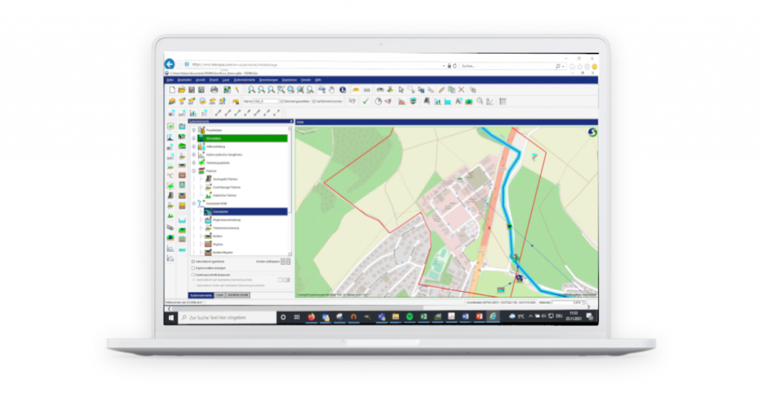Select the red connection line tool
The width and height of the screenshot is (762, 399).
(228, 112)
